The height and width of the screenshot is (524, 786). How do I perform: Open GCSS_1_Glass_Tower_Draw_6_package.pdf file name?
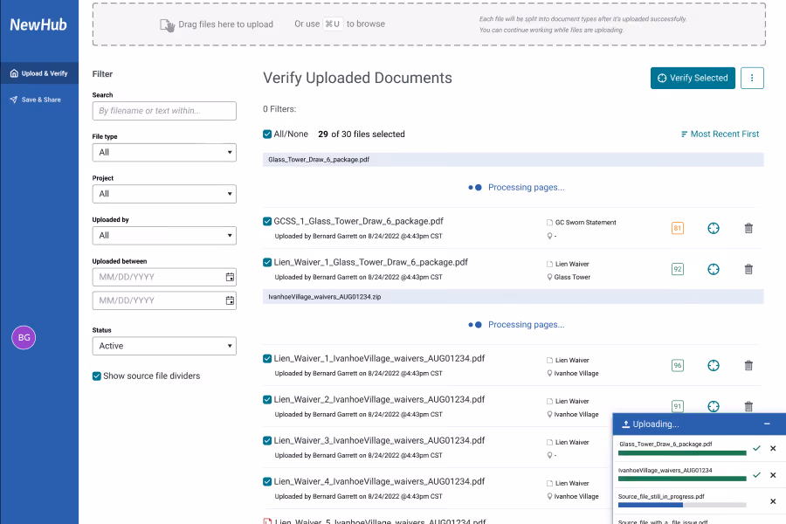pyautogui.click(x=358, y=221)
